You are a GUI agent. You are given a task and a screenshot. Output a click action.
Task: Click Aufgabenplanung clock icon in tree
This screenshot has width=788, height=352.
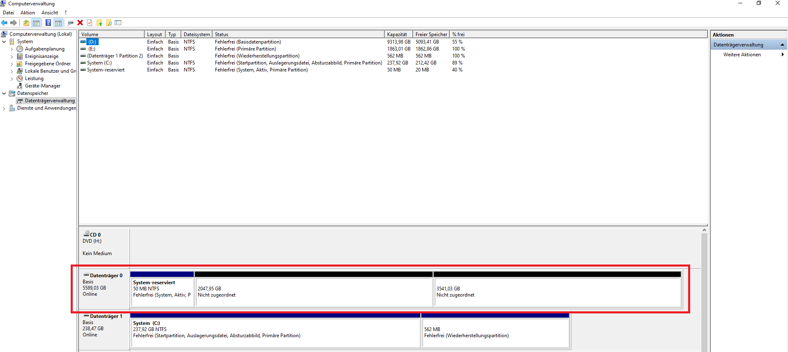pyautogui.click(x=20, y=49)
